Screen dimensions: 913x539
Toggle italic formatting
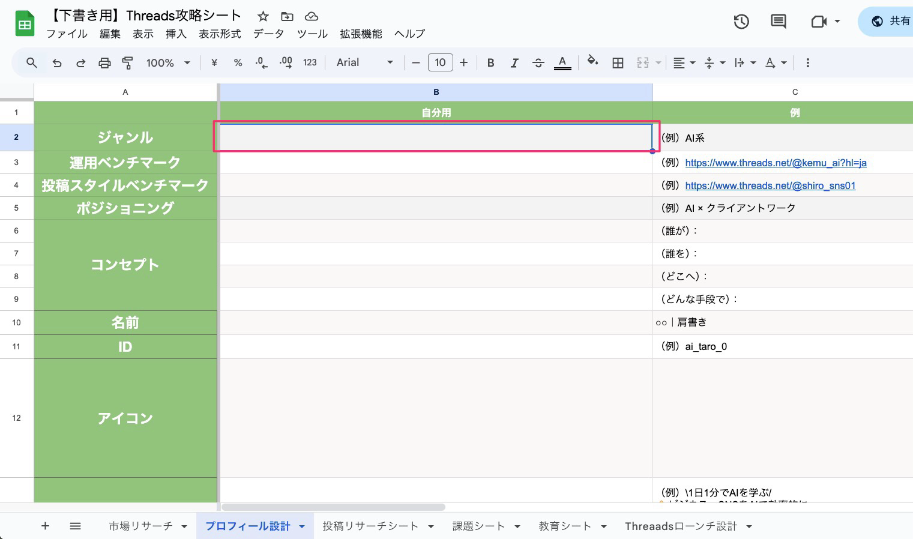click(x=514, y=63)
